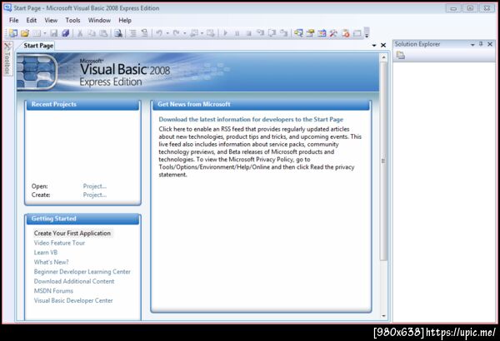Viewport: 500px width, 341px height.
Task: Open the What's New? link
Action: 52,262
